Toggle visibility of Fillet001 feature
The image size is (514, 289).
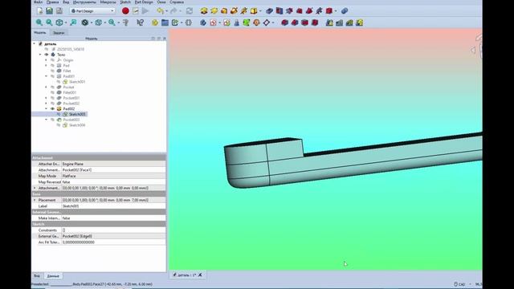click(x=52, y=93)
